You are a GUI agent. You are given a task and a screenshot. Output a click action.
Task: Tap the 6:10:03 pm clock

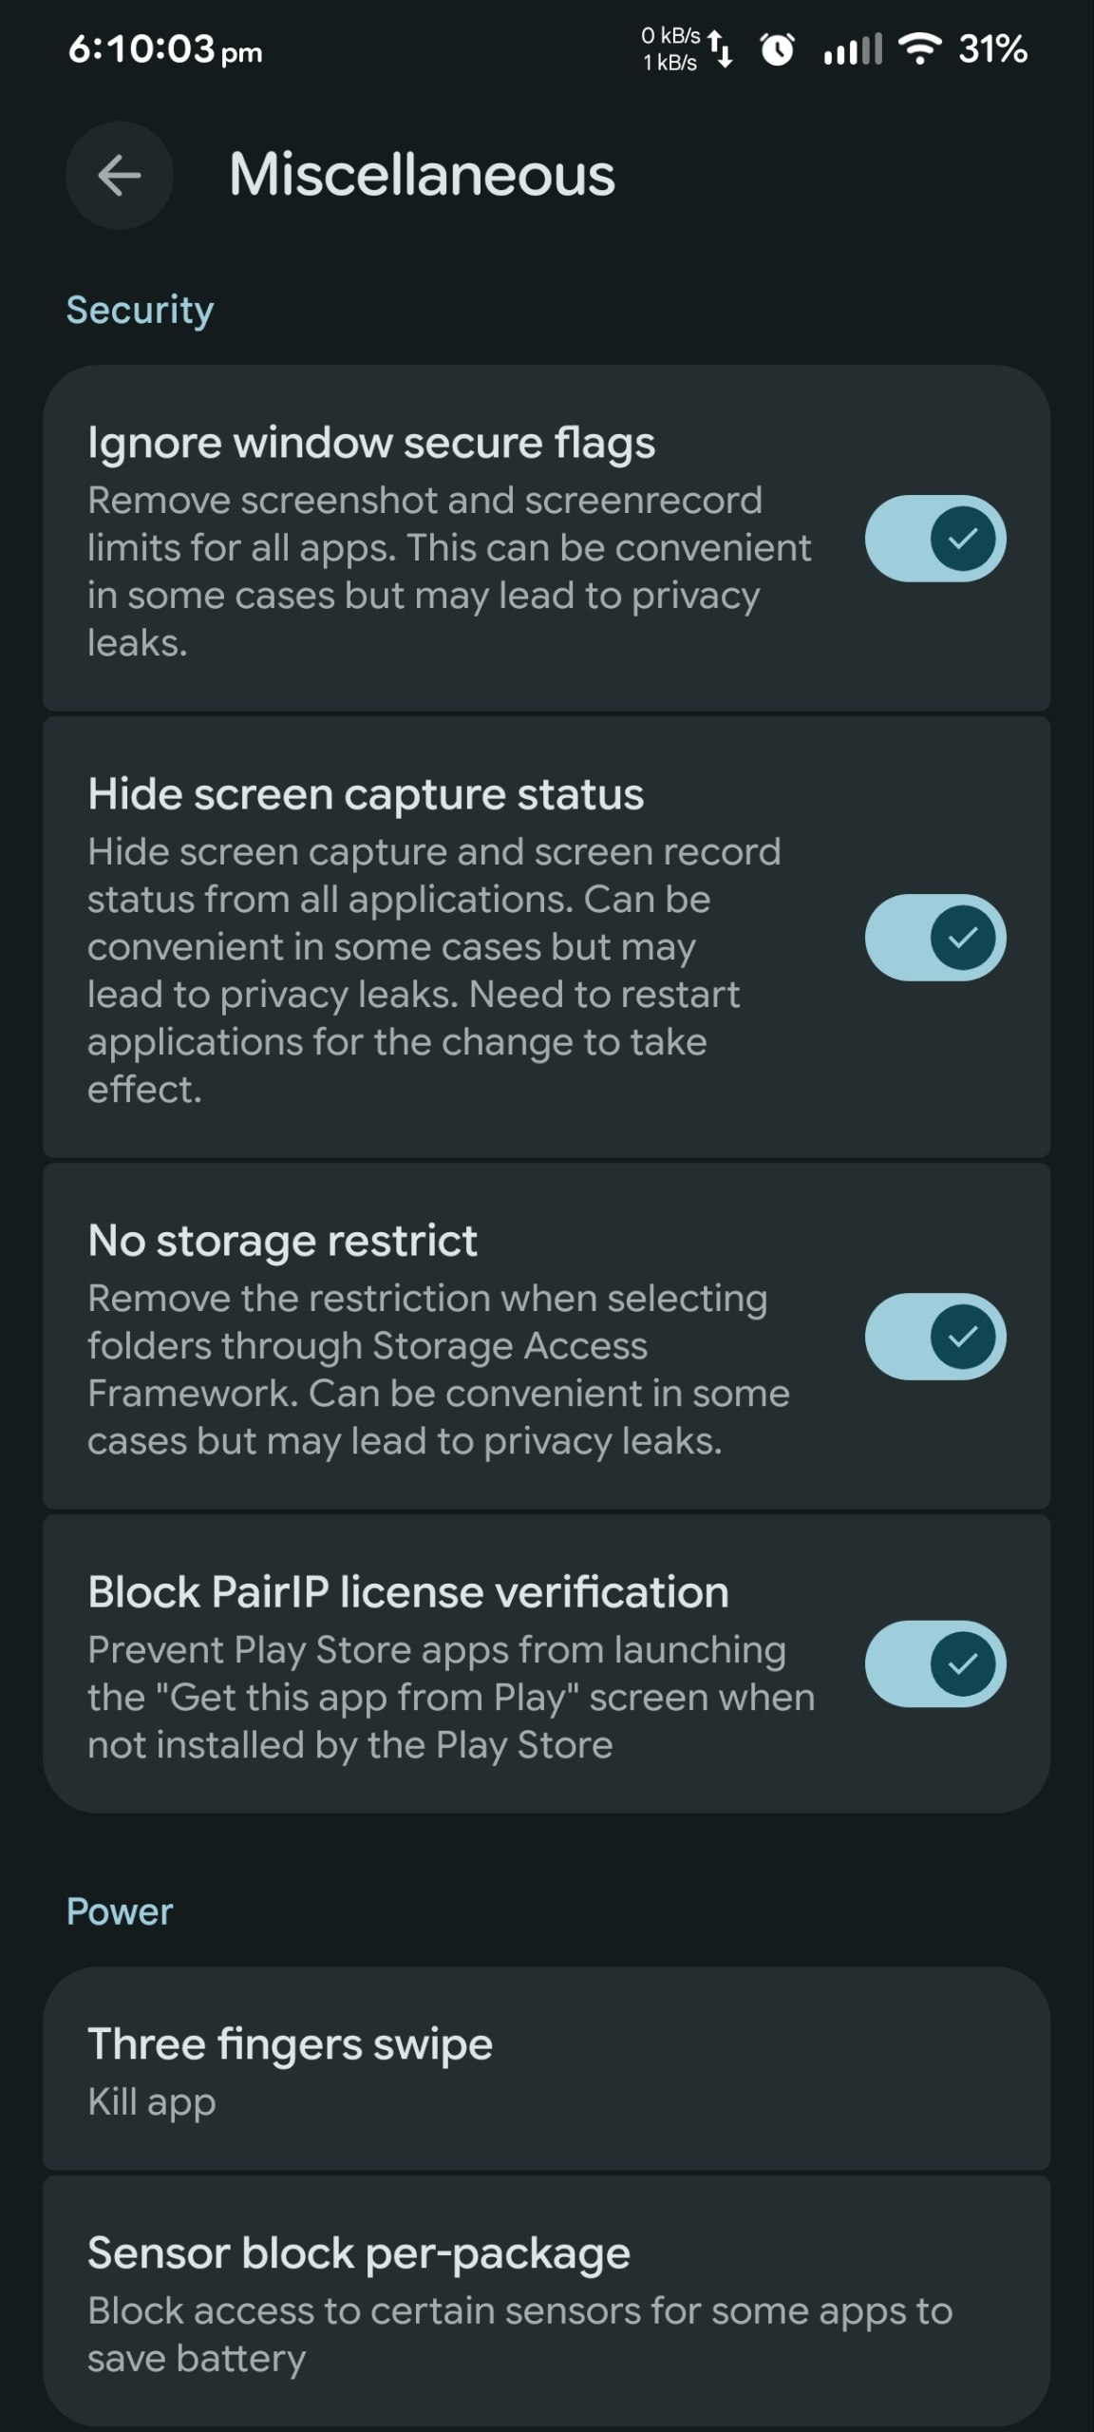pos(165,49)
